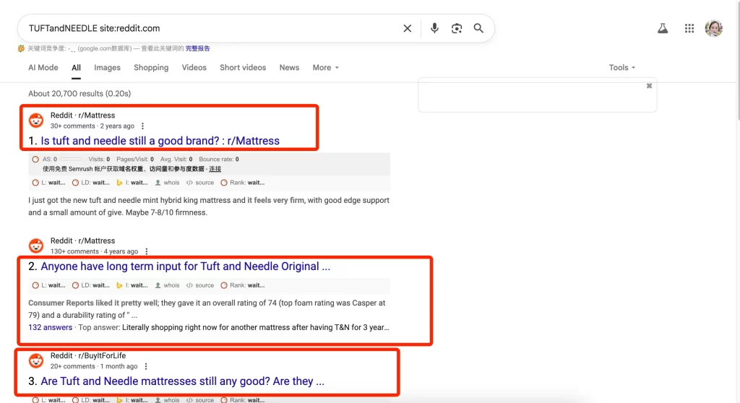740x403 pixels.
Task: Expand the More search filters dropdown
Action: tap(326, 67)
